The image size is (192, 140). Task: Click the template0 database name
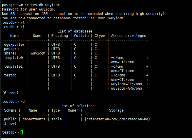click(13, 58)
